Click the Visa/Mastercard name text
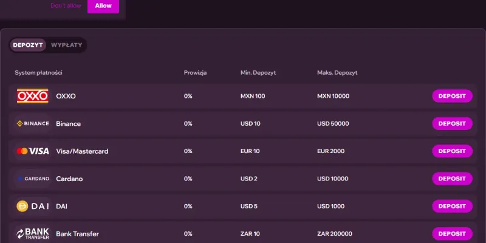Image resolution: width=486 pixels, height=243 pixels. (82, 151)
